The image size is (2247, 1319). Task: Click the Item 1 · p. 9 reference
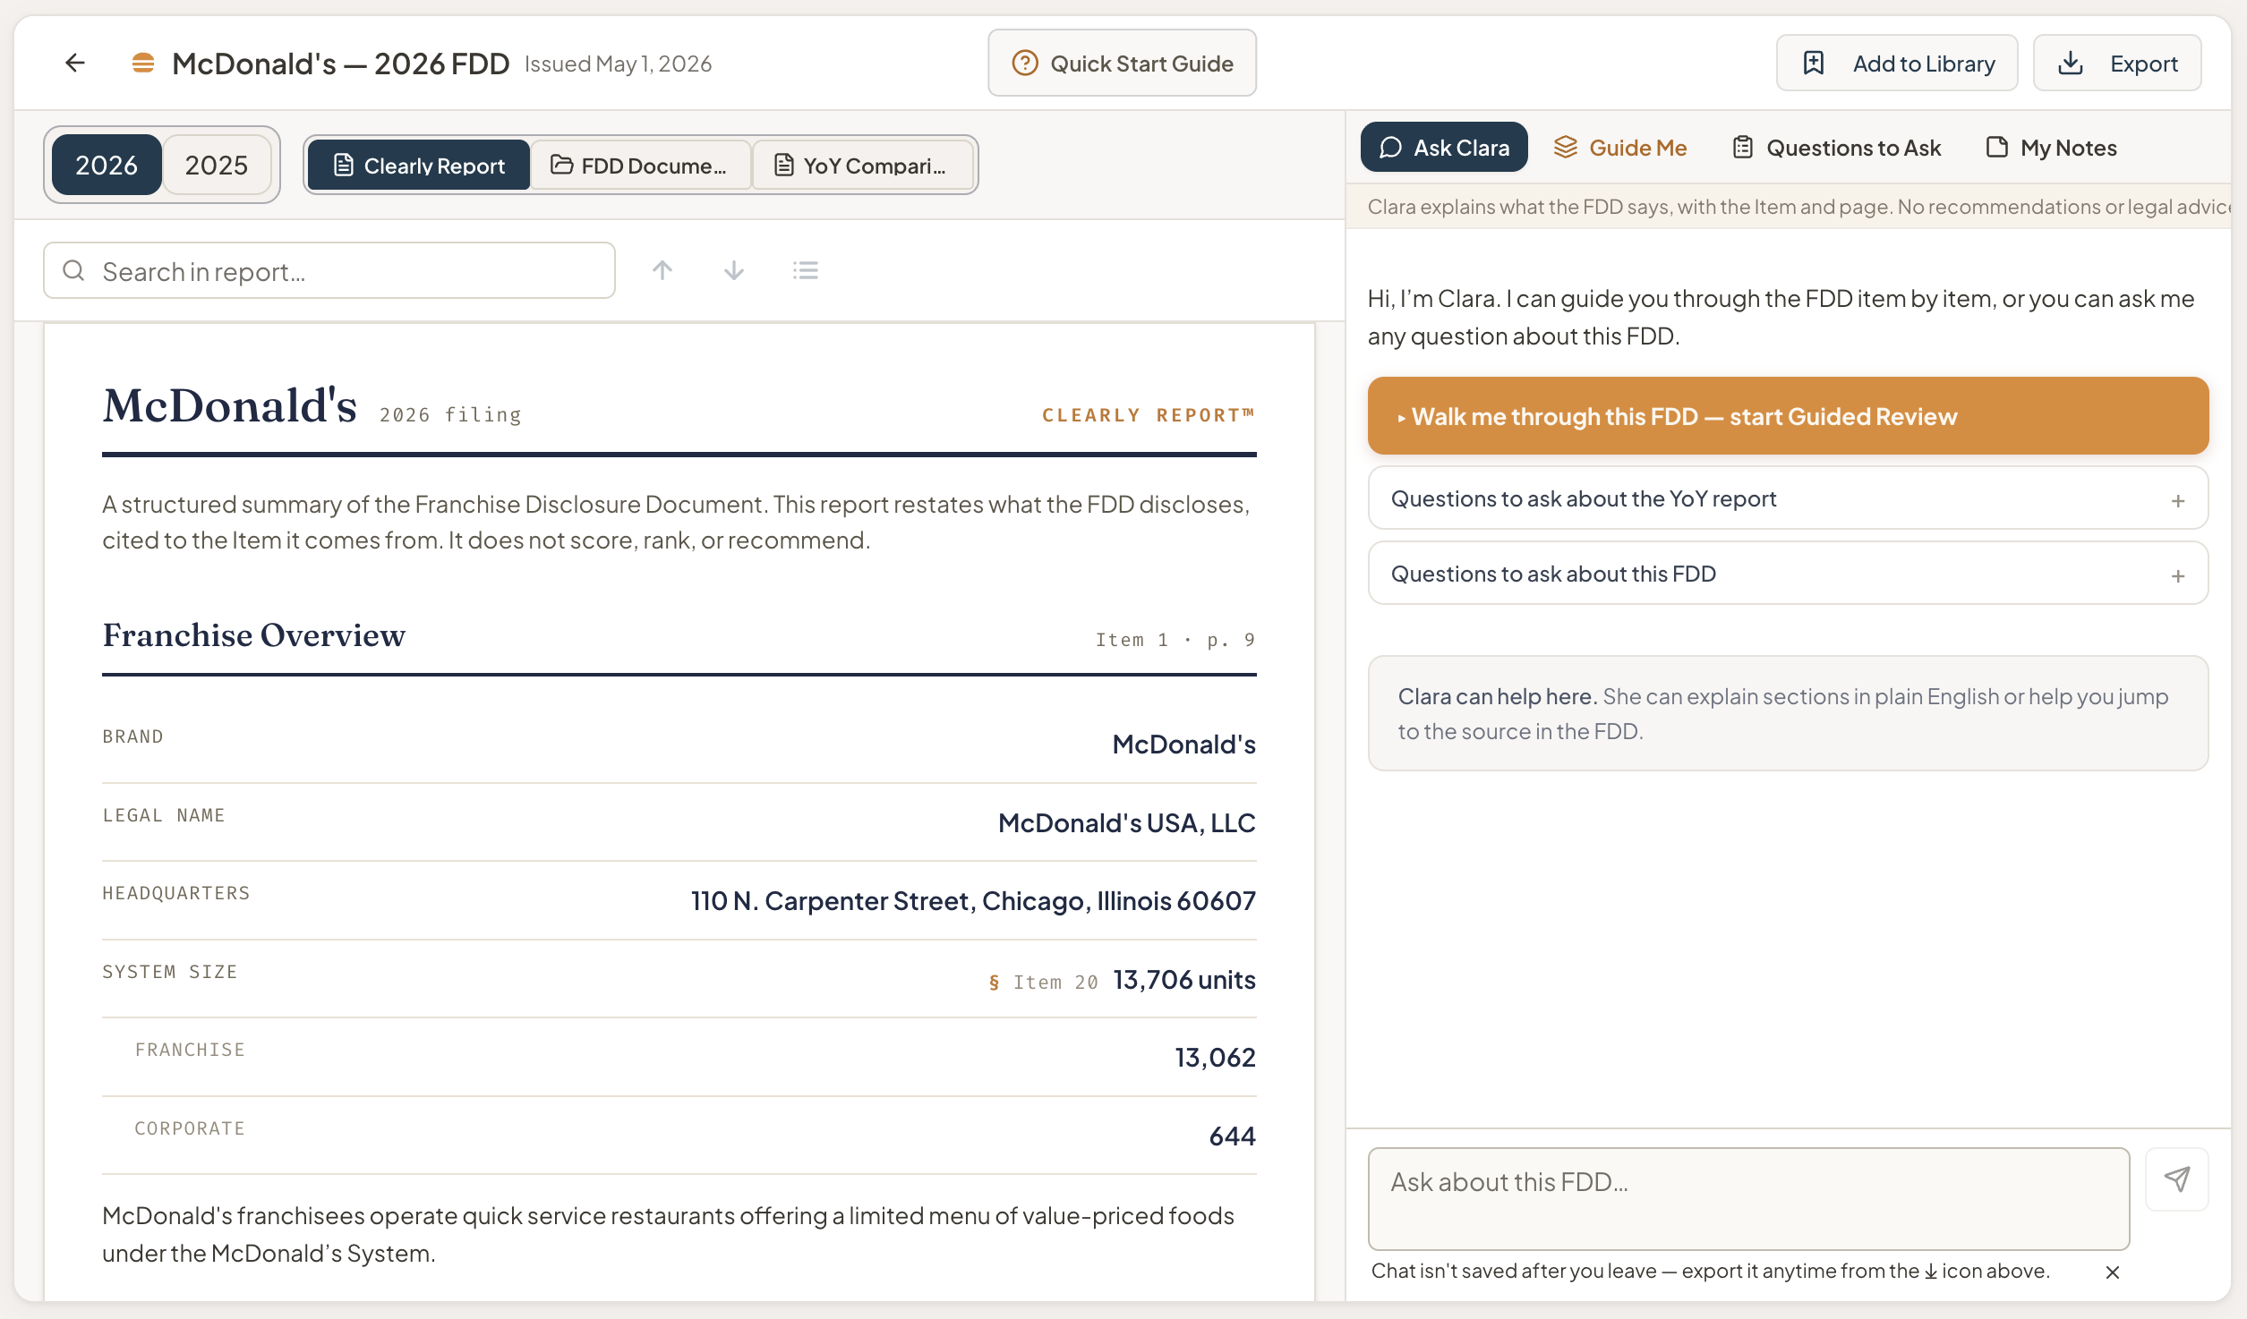tap(1175, 639)
